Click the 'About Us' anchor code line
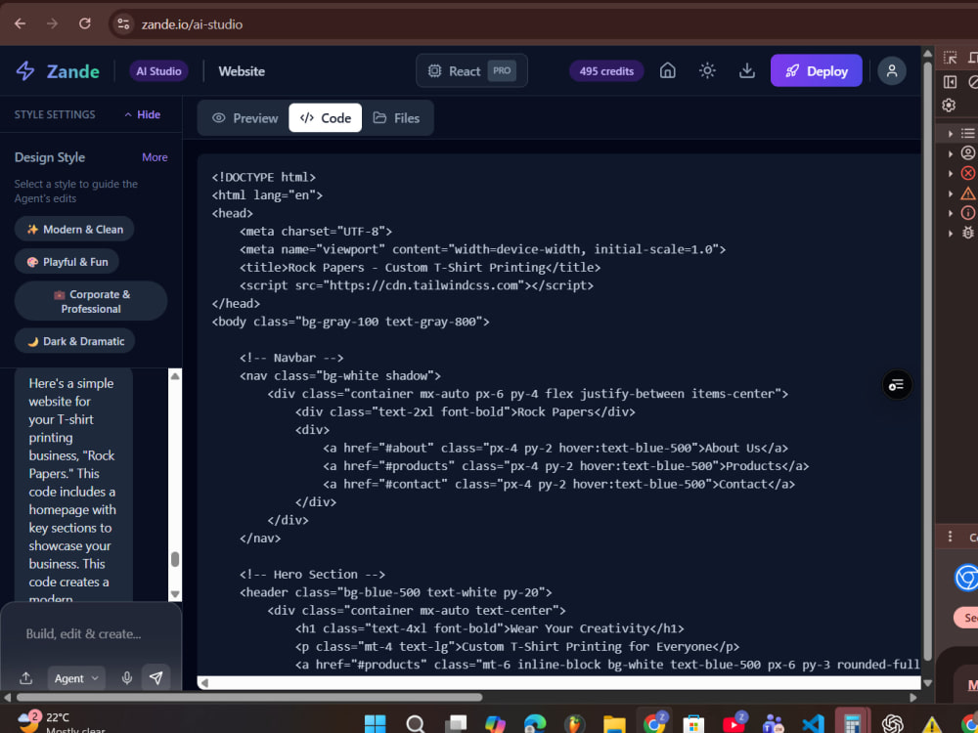This screenshot has height=733, width=978. [x=556, y=449]
